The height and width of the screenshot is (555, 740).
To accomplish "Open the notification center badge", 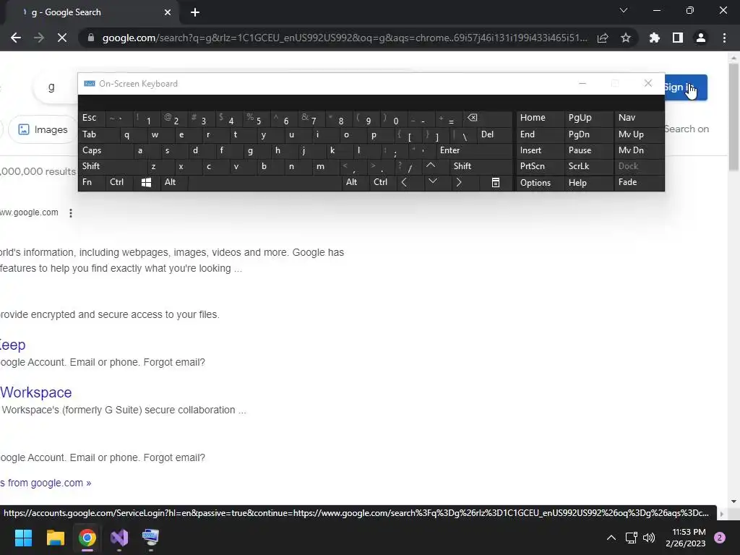I will tap(720, 538).
